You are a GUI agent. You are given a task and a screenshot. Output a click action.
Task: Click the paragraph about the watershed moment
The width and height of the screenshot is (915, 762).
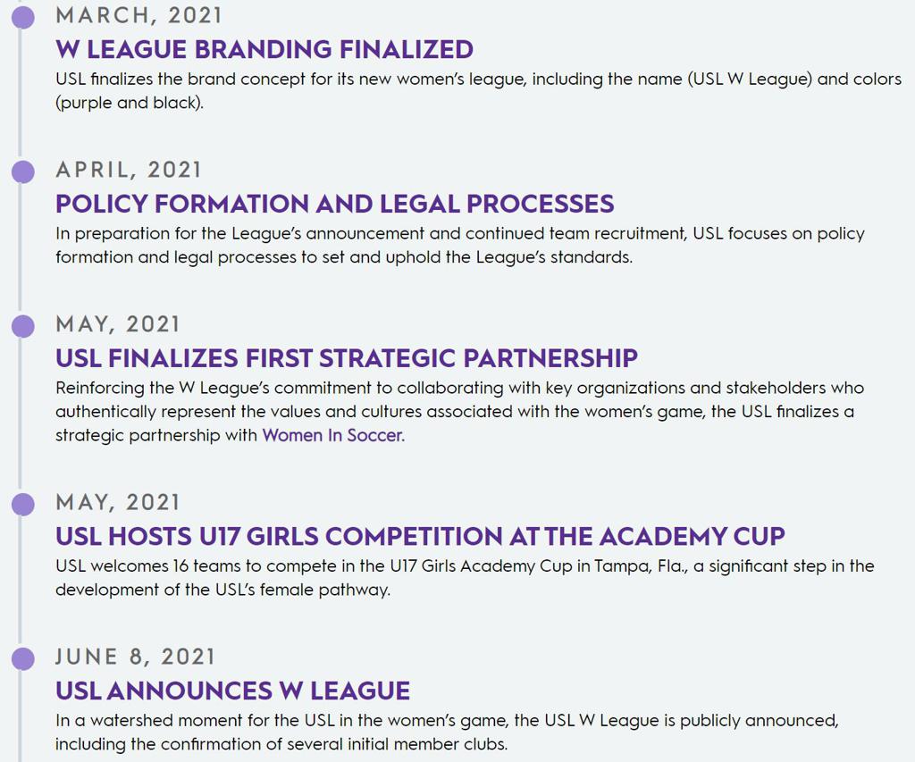(446, 732)
